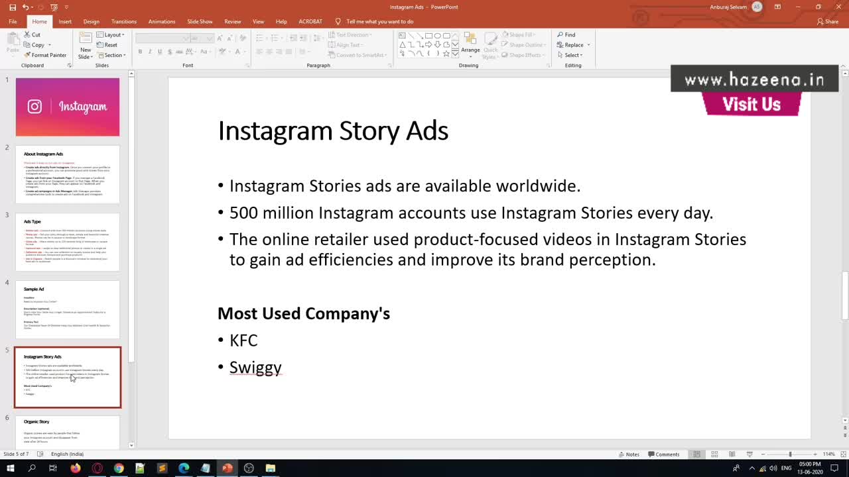This screenshot has height=477, width=849.
Task: Click the English (India) language indicator
Action: (x=67, y=454)
